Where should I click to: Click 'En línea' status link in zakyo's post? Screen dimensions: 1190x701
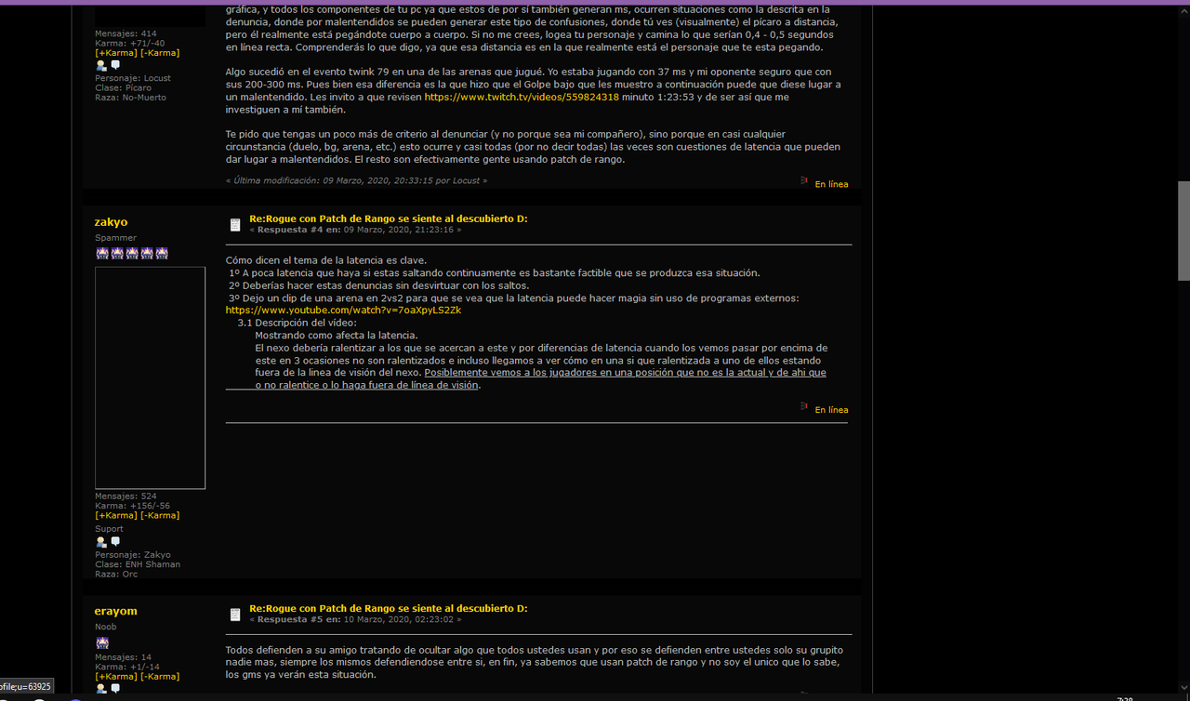(x=831, y=410)
